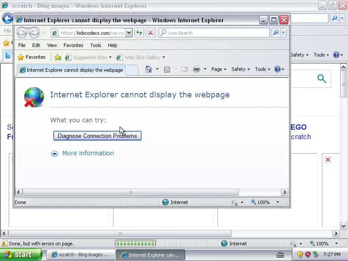
Task: Click the RSS feeds icon
Action: click(x=167, y=70)
